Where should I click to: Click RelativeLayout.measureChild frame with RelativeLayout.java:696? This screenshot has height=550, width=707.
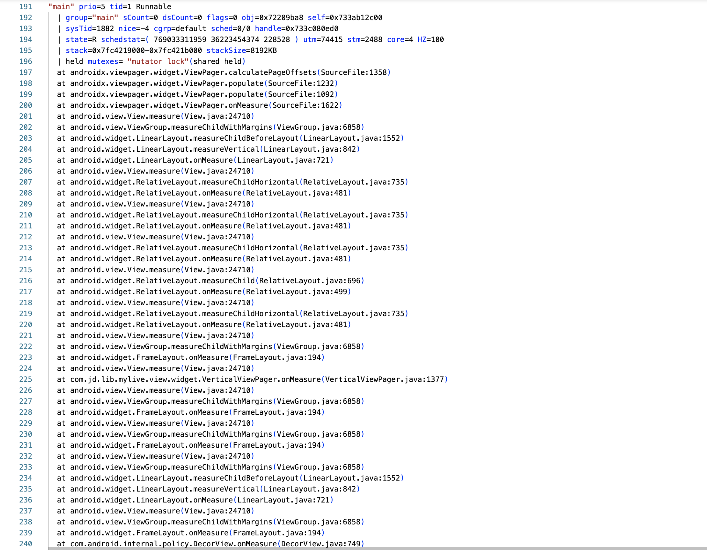(210, 281)
